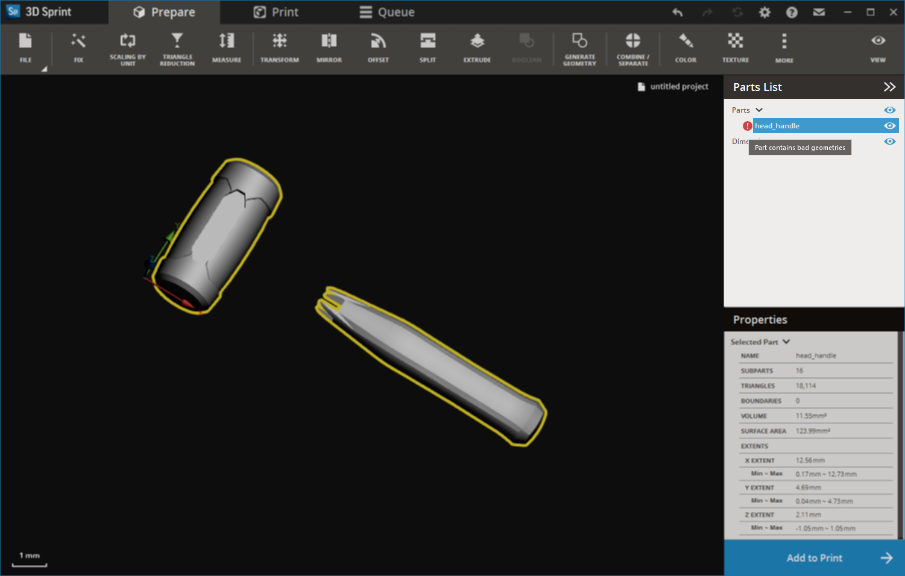This screenshot has height=576, width=905.
Task: Open the Extrude tool
Action: (477, 48)
